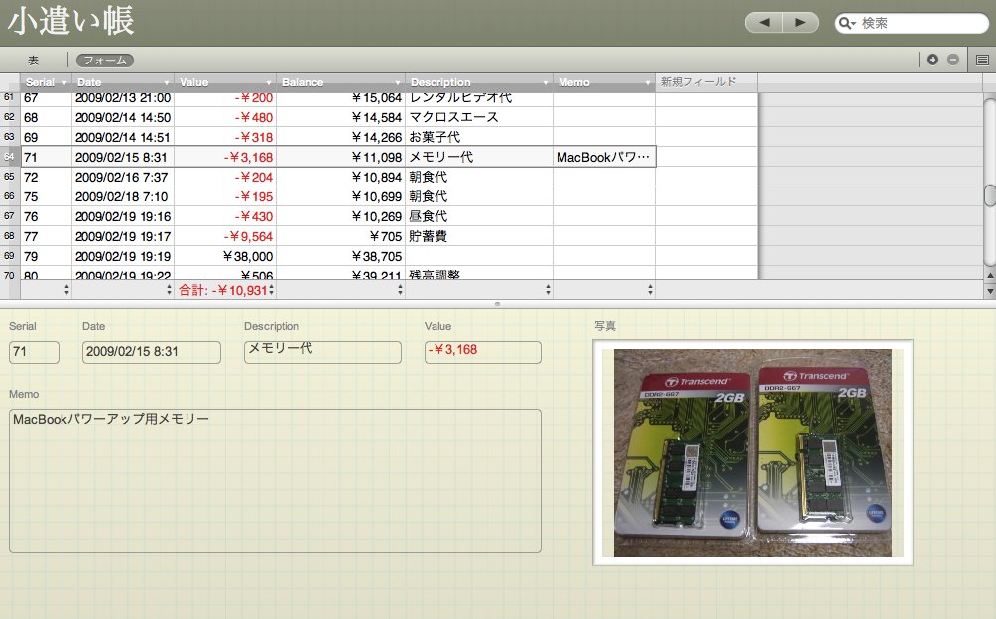Open the Memo column header dropdown
Screen dimensions: 996x619
tap(647, 82)
